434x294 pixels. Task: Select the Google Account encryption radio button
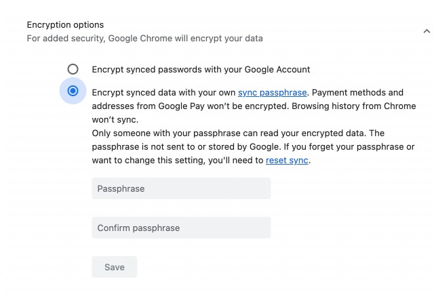pyautogui.click(x=73, y=69)
